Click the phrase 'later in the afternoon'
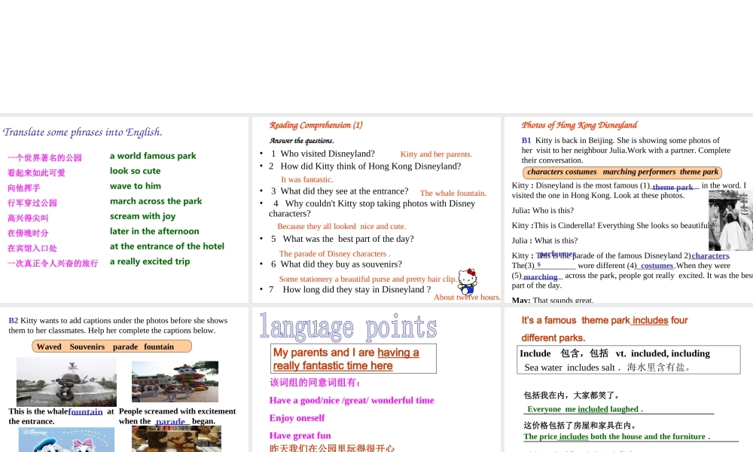The image size is (753, 452). coord(154,231)
